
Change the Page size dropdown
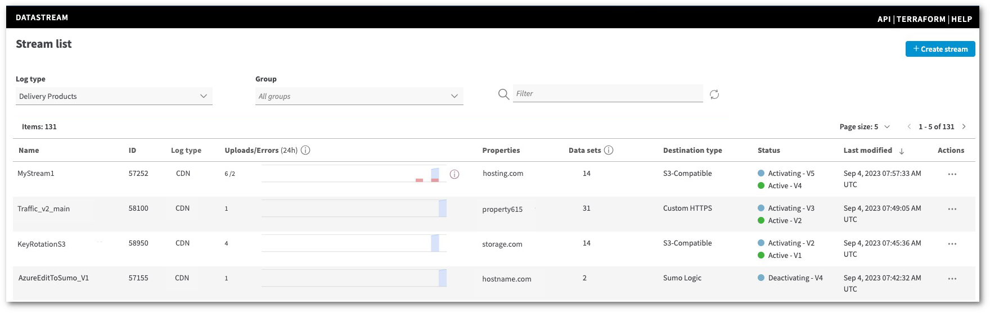865,127
